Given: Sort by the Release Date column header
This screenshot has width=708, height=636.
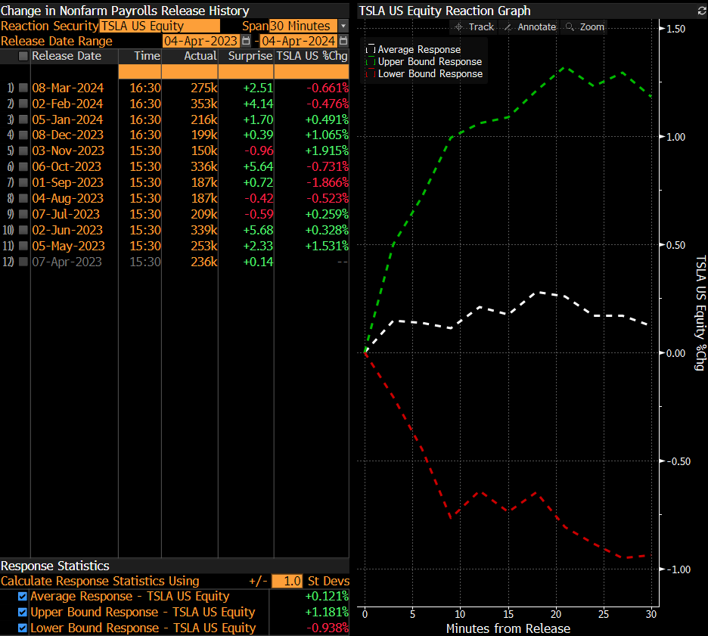Looking at the screenshot, I should (67, 56).
